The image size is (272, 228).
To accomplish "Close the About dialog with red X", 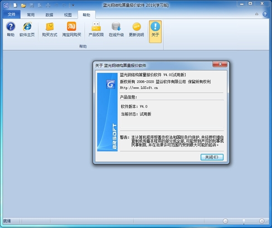I will click(220, 64).
